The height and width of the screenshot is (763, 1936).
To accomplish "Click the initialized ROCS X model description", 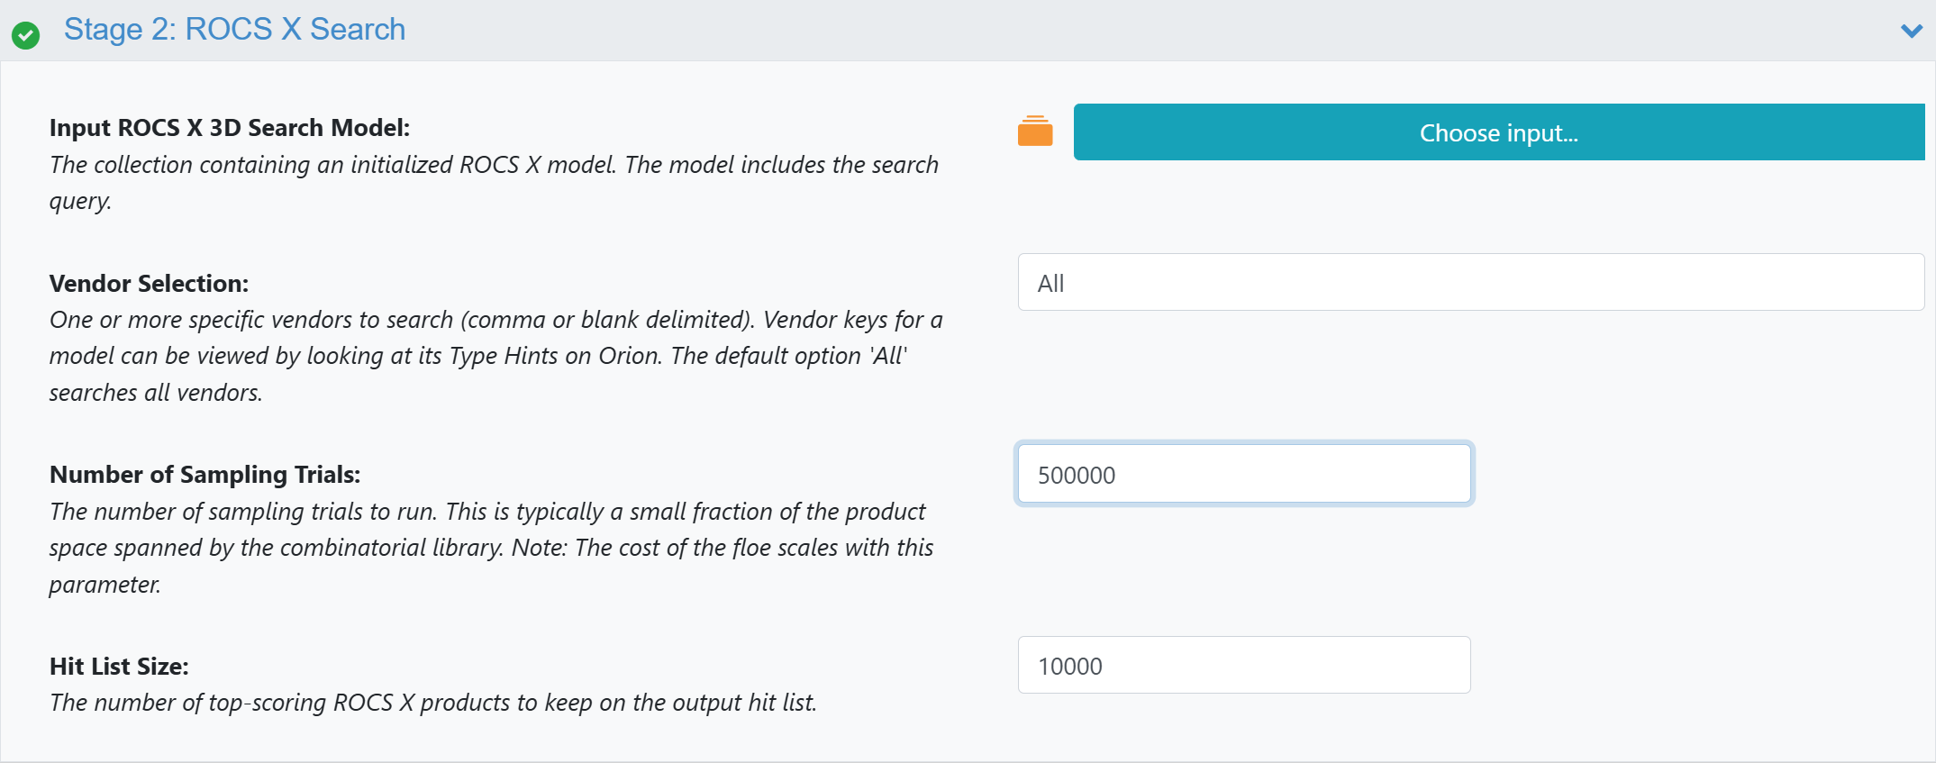I will click(493, 166).
